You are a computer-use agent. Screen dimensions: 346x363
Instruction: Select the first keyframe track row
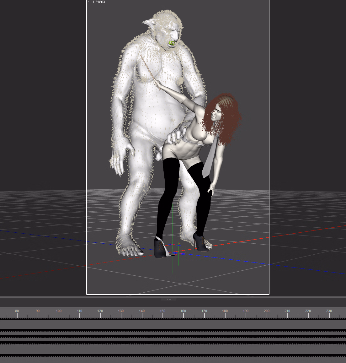(173, 324)
